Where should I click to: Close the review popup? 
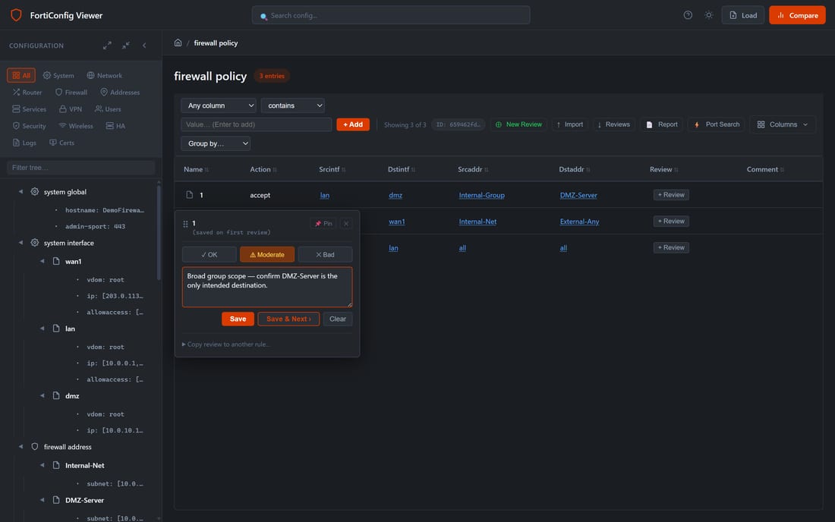tap(346, 224)
